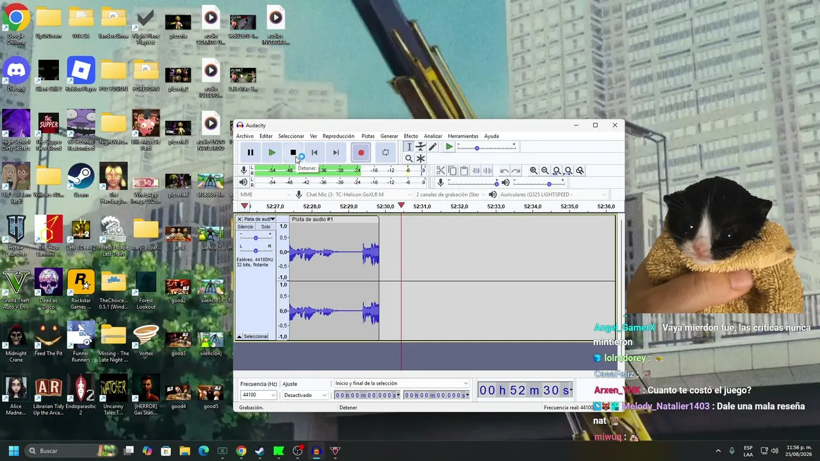
Task: Select the Multi-tool asterisk icon
Action: 420,158
